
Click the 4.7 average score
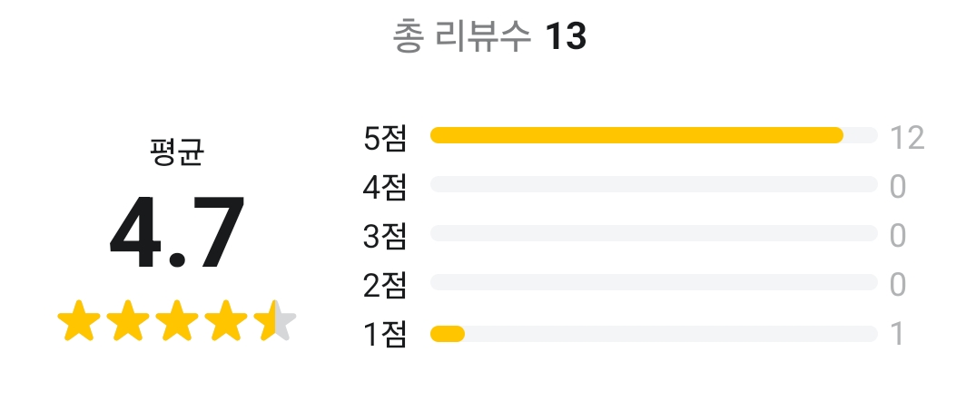coord(177,234)
